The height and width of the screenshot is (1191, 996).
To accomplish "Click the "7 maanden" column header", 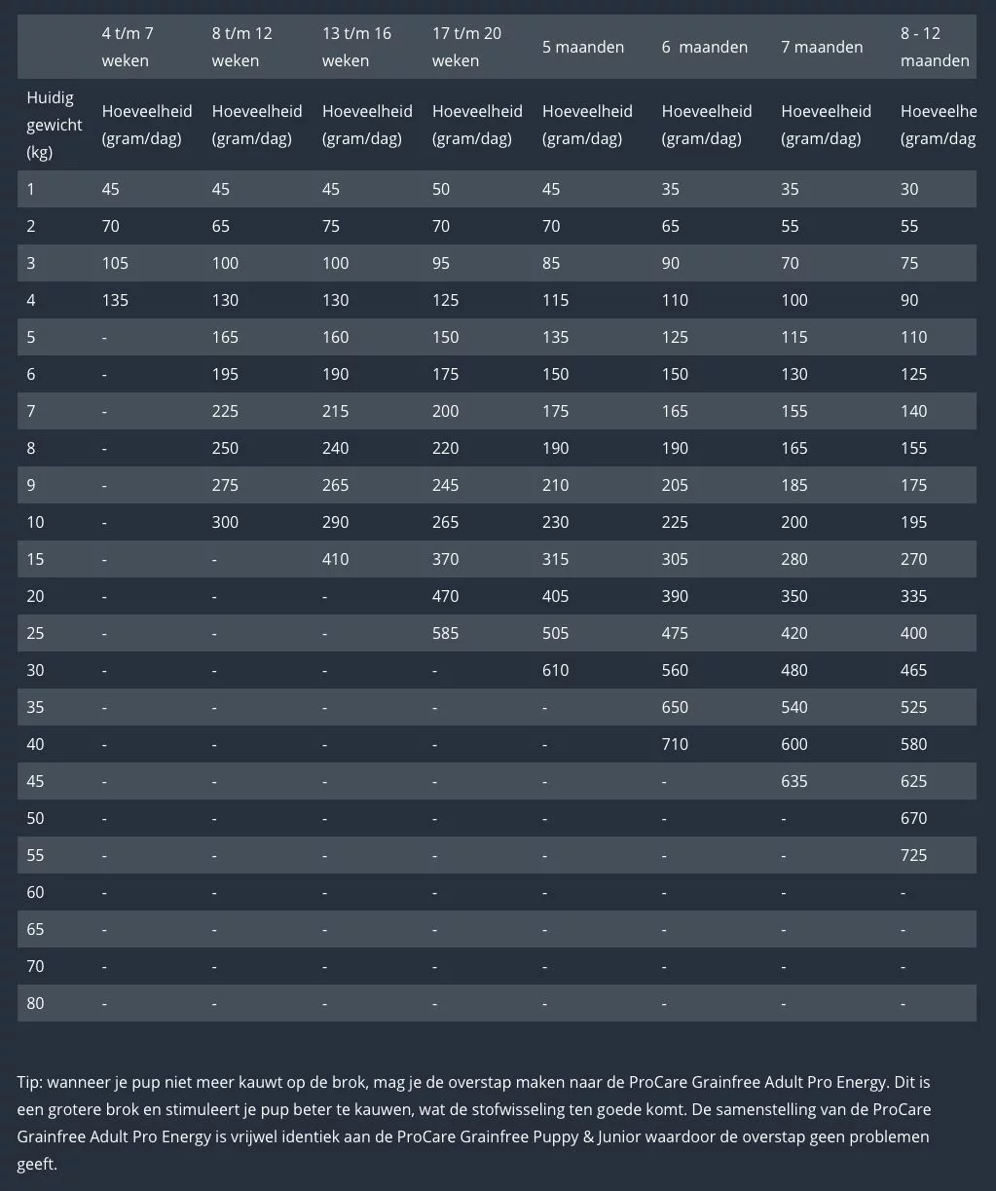I will pyautogui.click(x=822, y=47).
